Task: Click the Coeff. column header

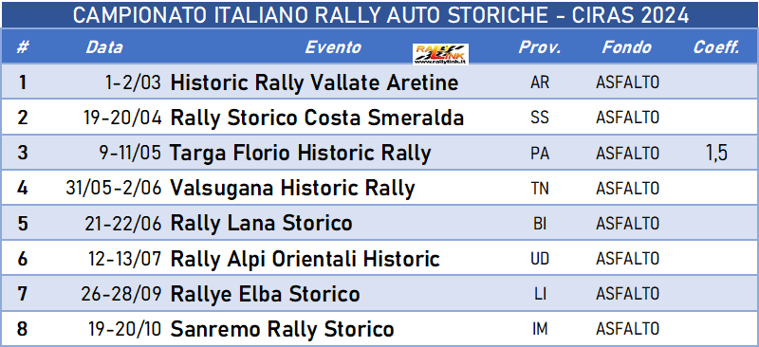Action: 716,47
